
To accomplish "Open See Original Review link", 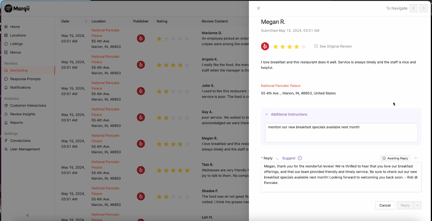I will pos(333,46).
